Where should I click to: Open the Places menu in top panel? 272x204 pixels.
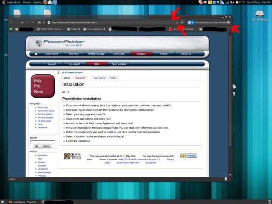point(27,2)
